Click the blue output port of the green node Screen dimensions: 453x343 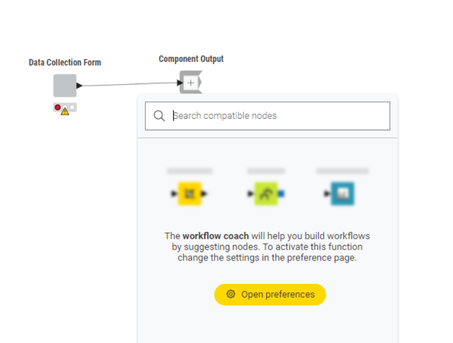pyautogui.click(x=281, y=194)
